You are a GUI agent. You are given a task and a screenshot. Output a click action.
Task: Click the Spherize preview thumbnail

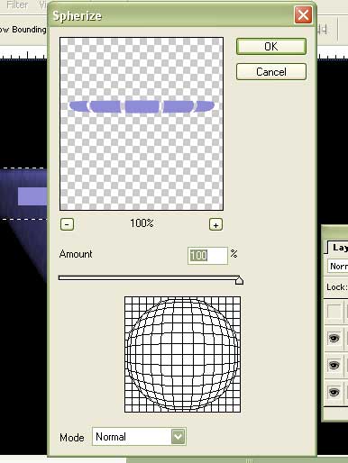pos(142,123)
